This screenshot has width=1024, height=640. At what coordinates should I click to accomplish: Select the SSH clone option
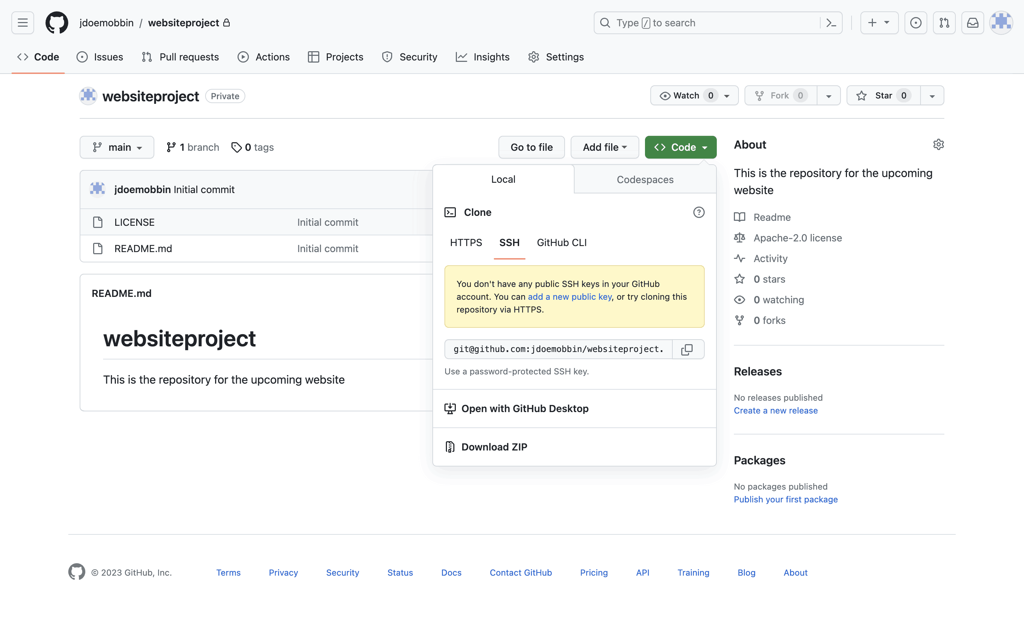point(510,242)
